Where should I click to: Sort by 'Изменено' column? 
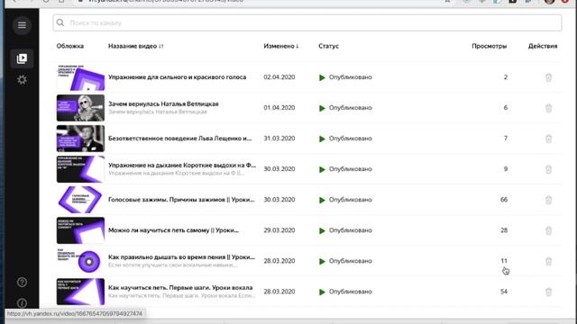[x=281, y=46]
